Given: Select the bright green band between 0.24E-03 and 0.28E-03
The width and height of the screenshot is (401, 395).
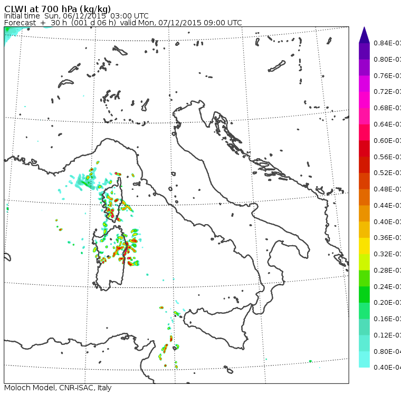Looking at the screenshot, I should [364, 278].
